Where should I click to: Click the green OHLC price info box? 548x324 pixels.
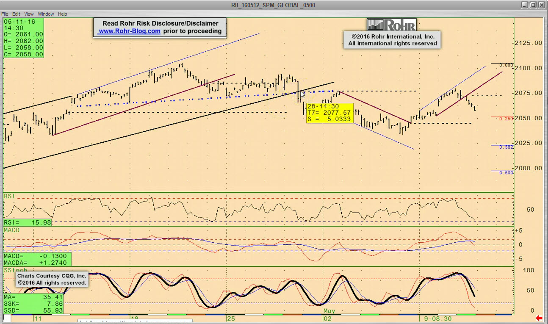click(x=23, y=38)
